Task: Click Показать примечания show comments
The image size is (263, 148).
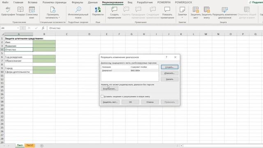Action: click(167, 13)
